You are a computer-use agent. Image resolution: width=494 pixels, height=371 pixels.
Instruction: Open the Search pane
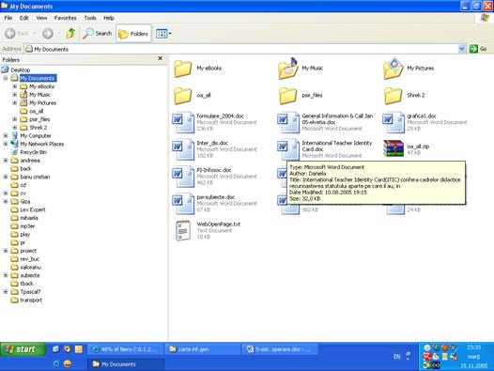click(x=98, y=33)
